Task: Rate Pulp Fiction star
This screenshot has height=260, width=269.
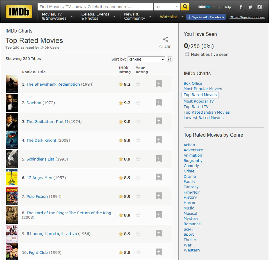Action: coord(138,196)
